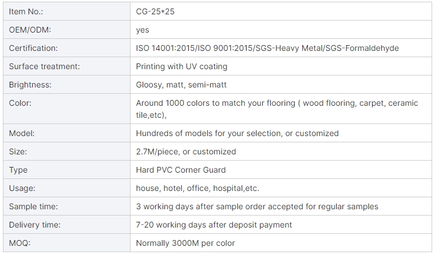
Task: Click the Color row label
Action: (x=20, y=103)
